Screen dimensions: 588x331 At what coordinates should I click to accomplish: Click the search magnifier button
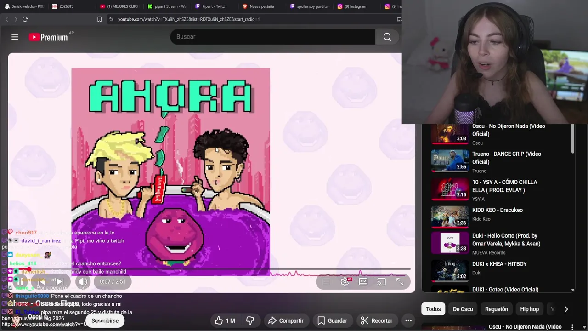(x=387, y=37)
